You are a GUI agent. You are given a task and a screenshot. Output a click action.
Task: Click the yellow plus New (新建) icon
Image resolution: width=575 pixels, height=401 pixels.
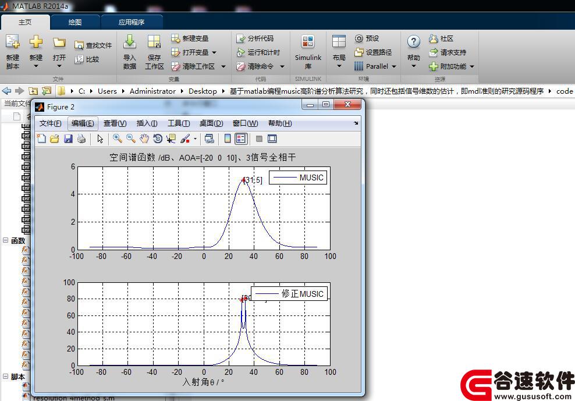pos(36,42)
